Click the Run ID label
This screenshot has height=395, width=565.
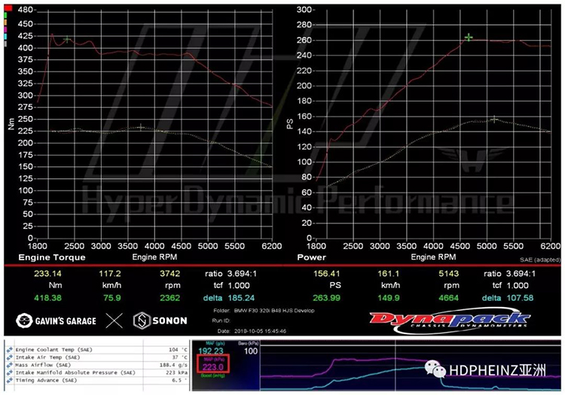pos(221,321)
